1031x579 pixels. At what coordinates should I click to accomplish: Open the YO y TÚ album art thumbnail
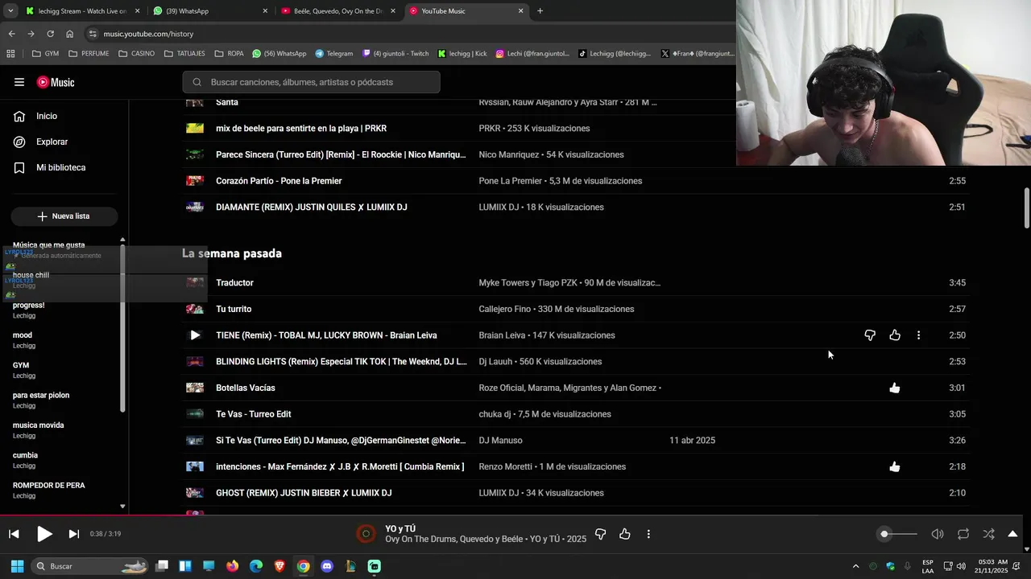(366, 534)
